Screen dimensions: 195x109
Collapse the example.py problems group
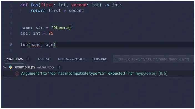pyautogui.click(x=5, y=67)
